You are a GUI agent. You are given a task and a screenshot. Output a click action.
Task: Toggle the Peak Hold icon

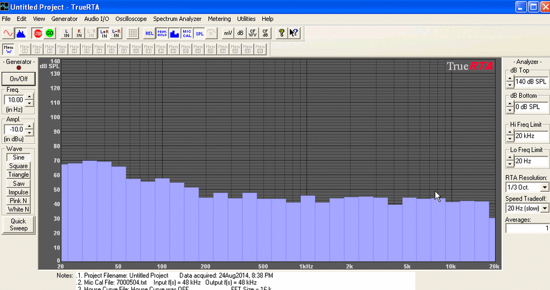(162, 34)
